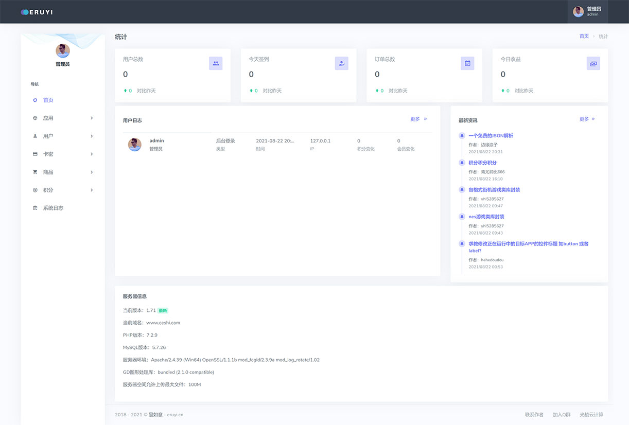Image resolution: width=629 pixels, height=425 pixels.
Task: Open 系统日志 from the sidebar
Action: click(x=53, y=208)
